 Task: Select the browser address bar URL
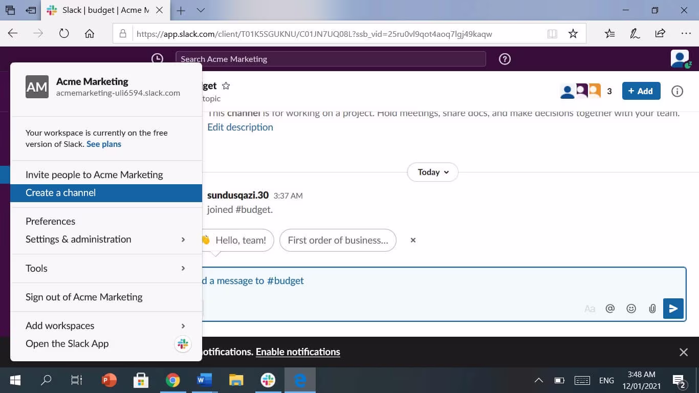point(314,34)
